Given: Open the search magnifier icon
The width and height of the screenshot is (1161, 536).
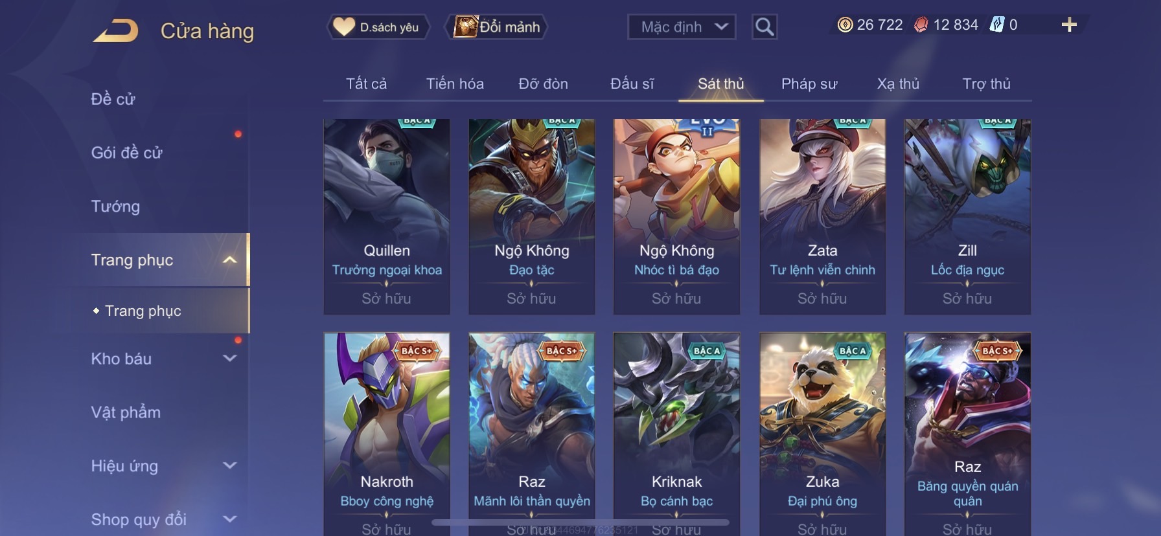Looking at the screenshot, I should pyautogui.click(x=764, y=27).
